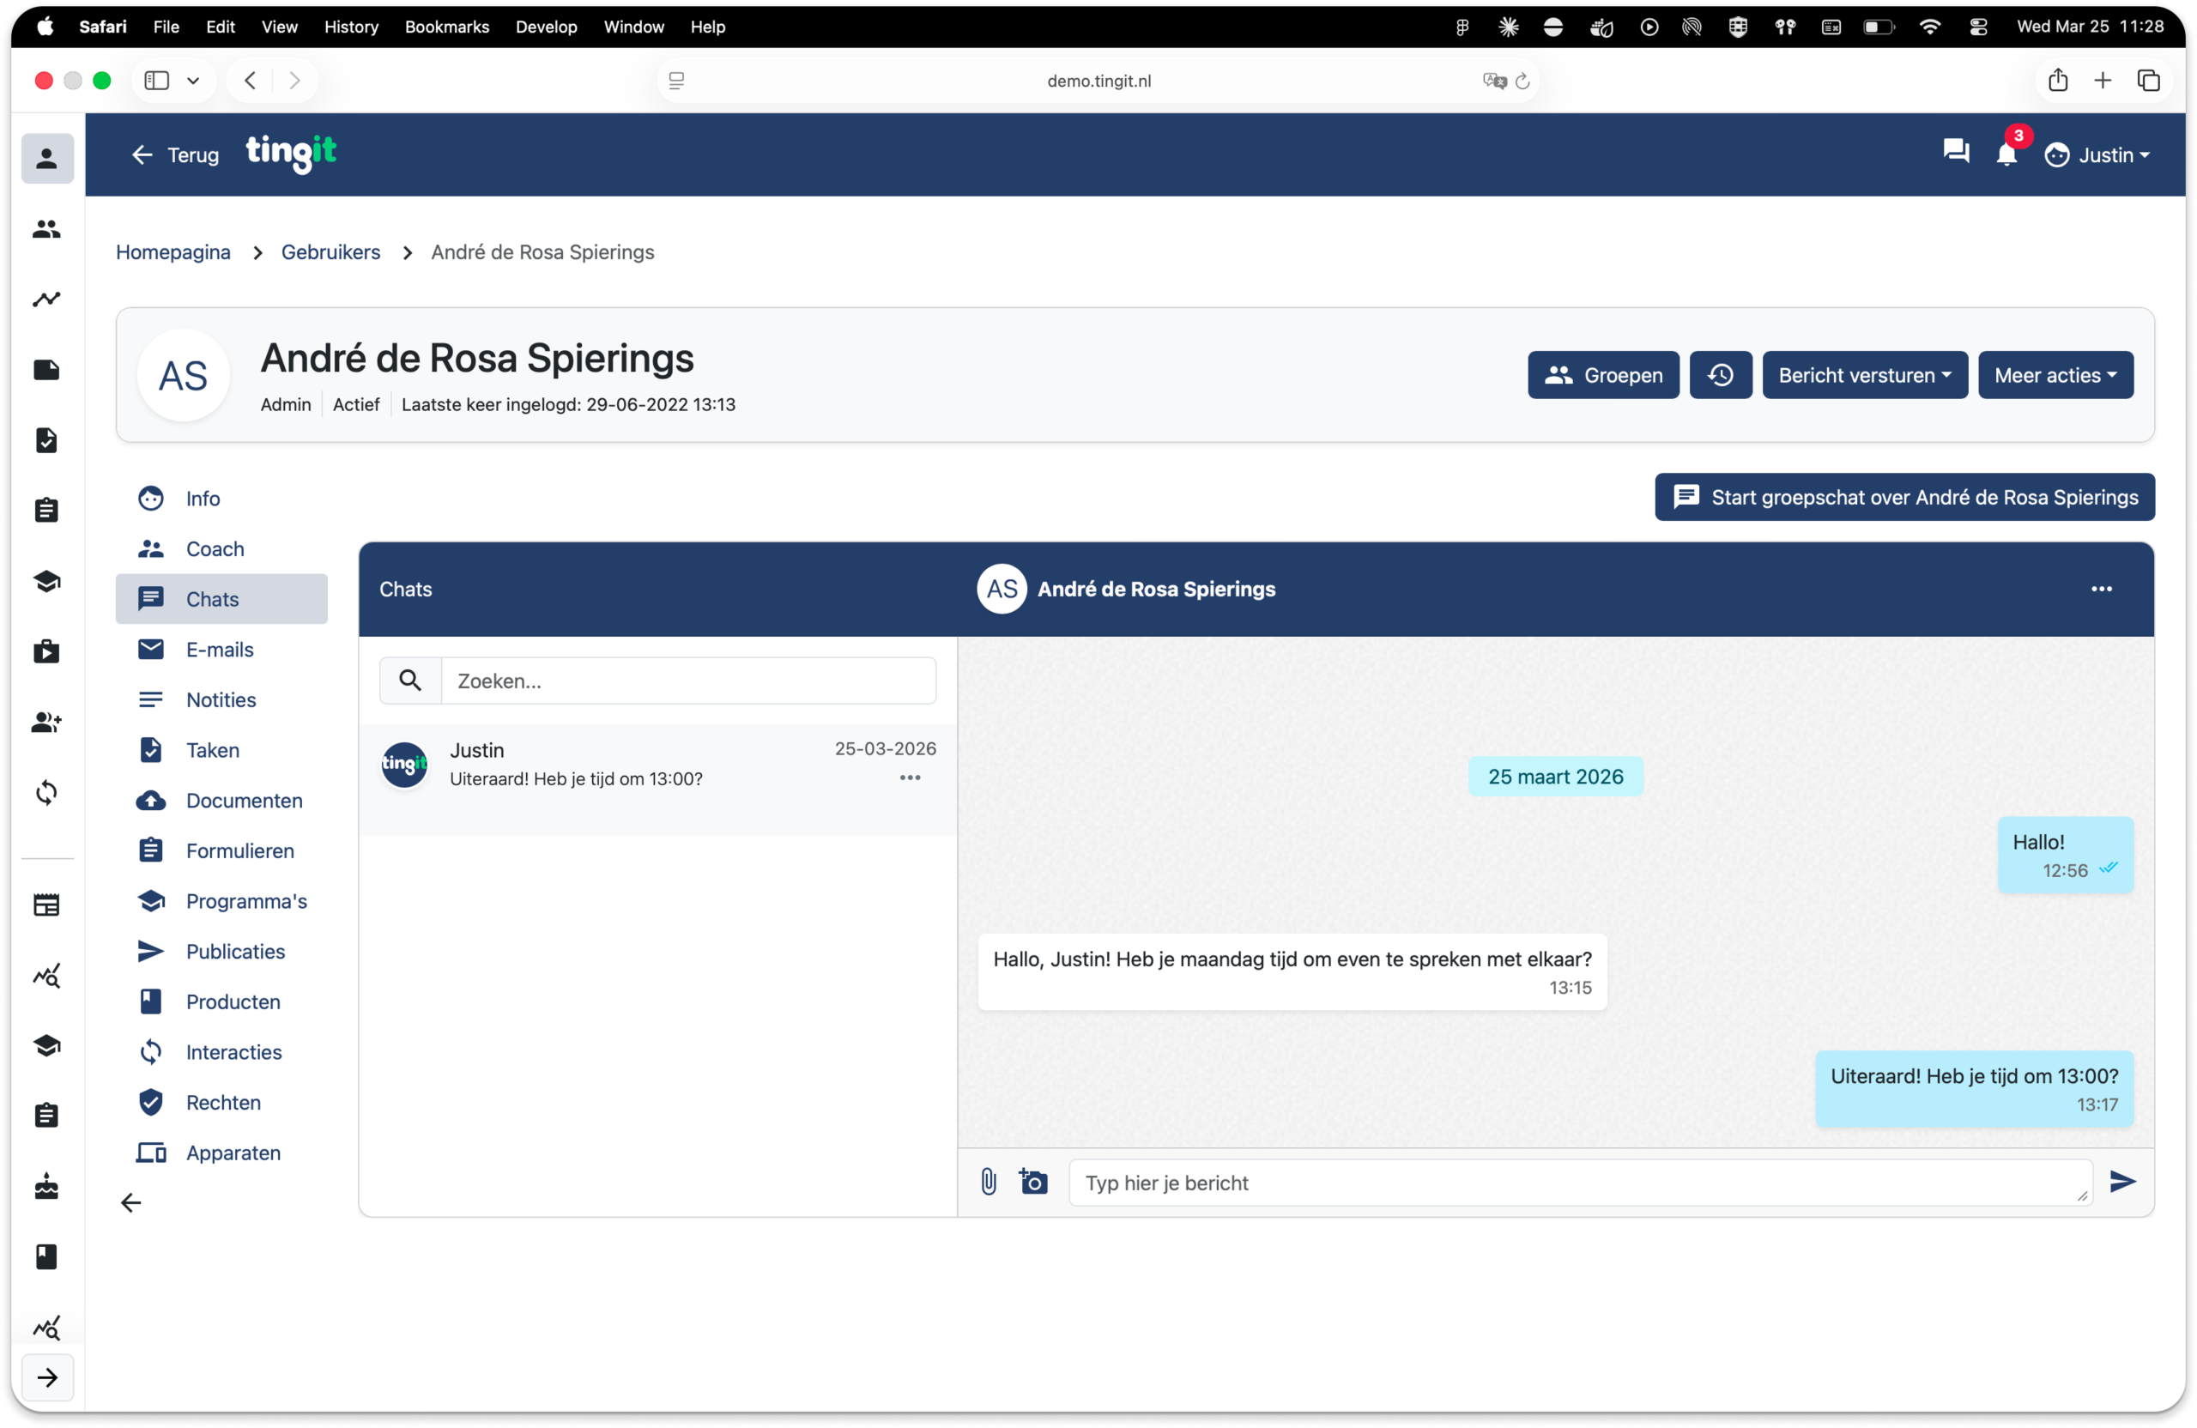Open the Interacties section
This screenshot has height=1428, width=2197.
(x=221, y=1052)
